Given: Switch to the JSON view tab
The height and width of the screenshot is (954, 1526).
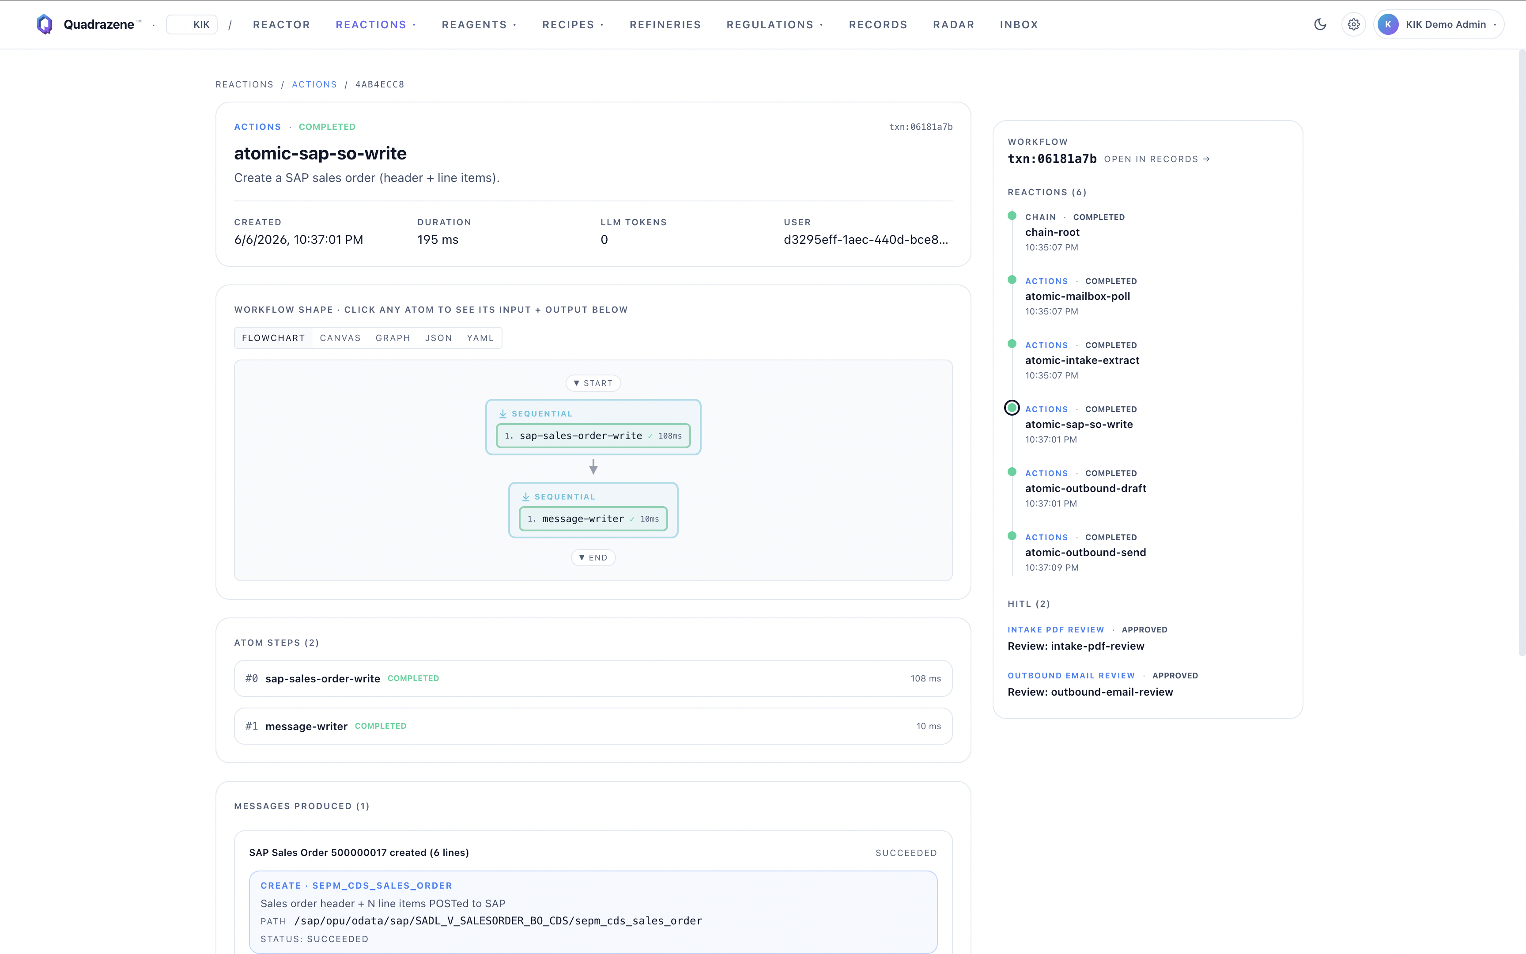Looking at the screenshot, I should click(x=438, y=338).
